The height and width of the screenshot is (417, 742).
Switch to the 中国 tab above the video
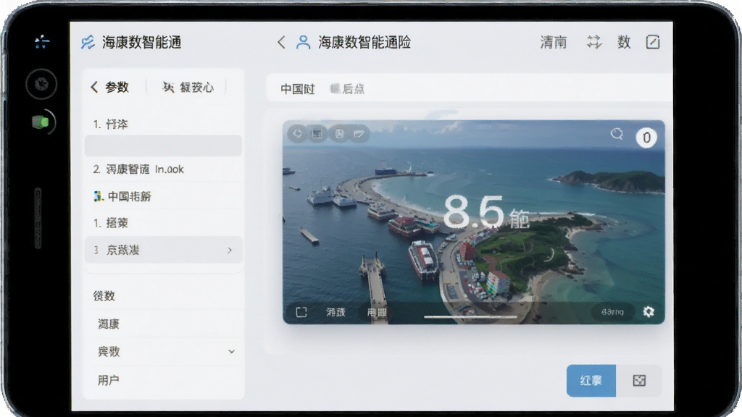(x=298, y=89)
